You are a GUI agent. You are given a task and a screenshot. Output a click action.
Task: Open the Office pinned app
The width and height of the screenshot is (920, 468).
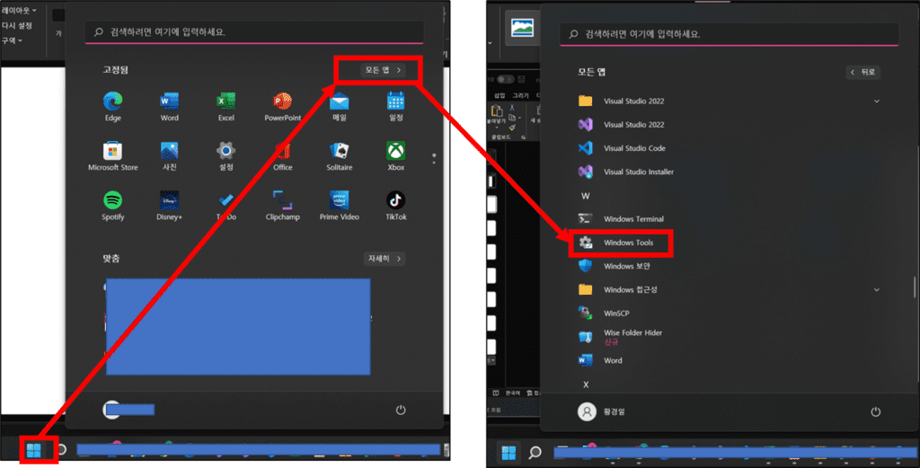(282, 156)
